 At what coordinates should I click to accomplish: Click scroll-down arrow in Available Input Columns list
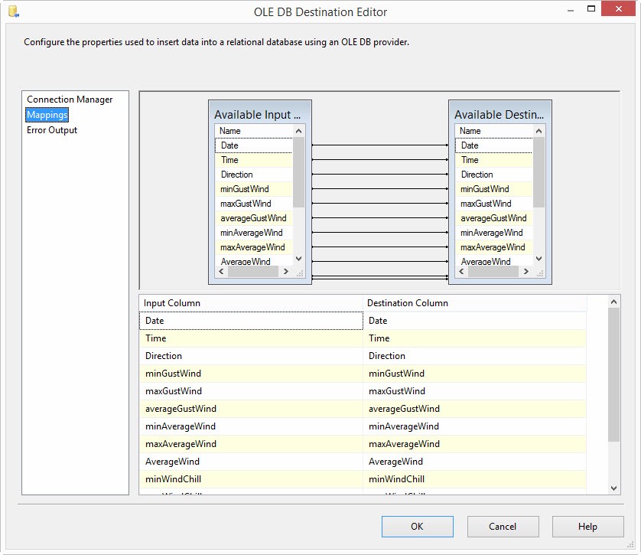[298, 260]
